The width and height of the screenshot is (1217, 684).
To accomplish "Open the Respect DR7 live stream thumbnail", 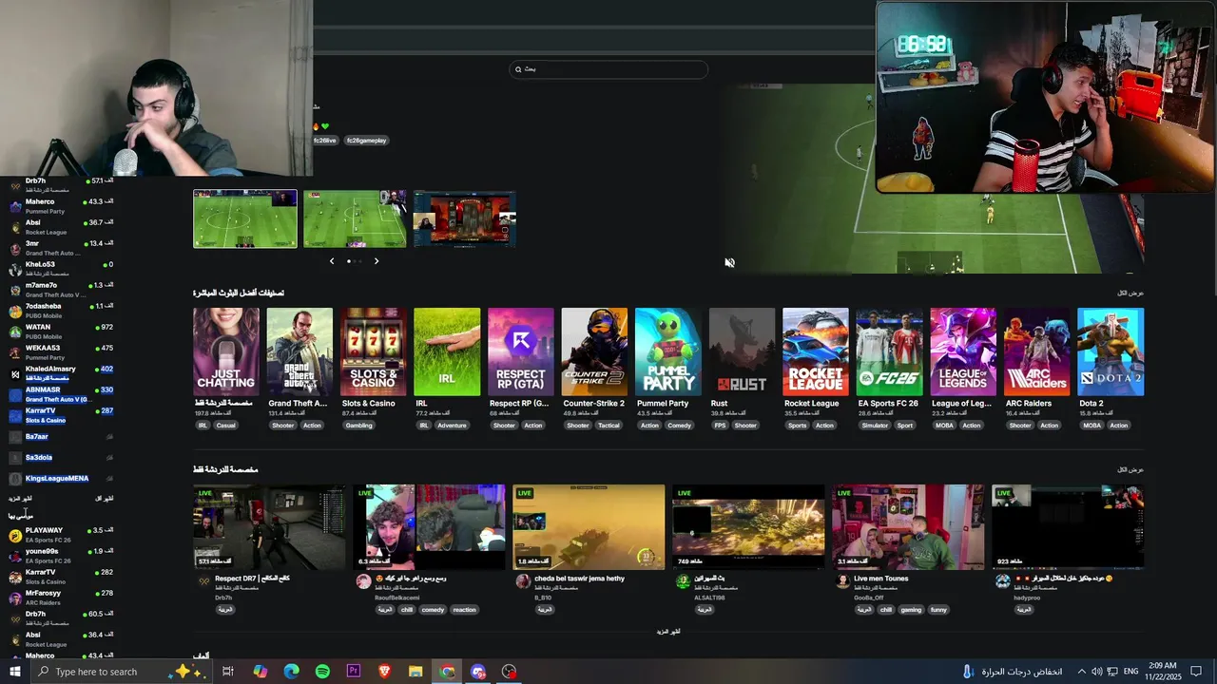I will click(270, 527).
